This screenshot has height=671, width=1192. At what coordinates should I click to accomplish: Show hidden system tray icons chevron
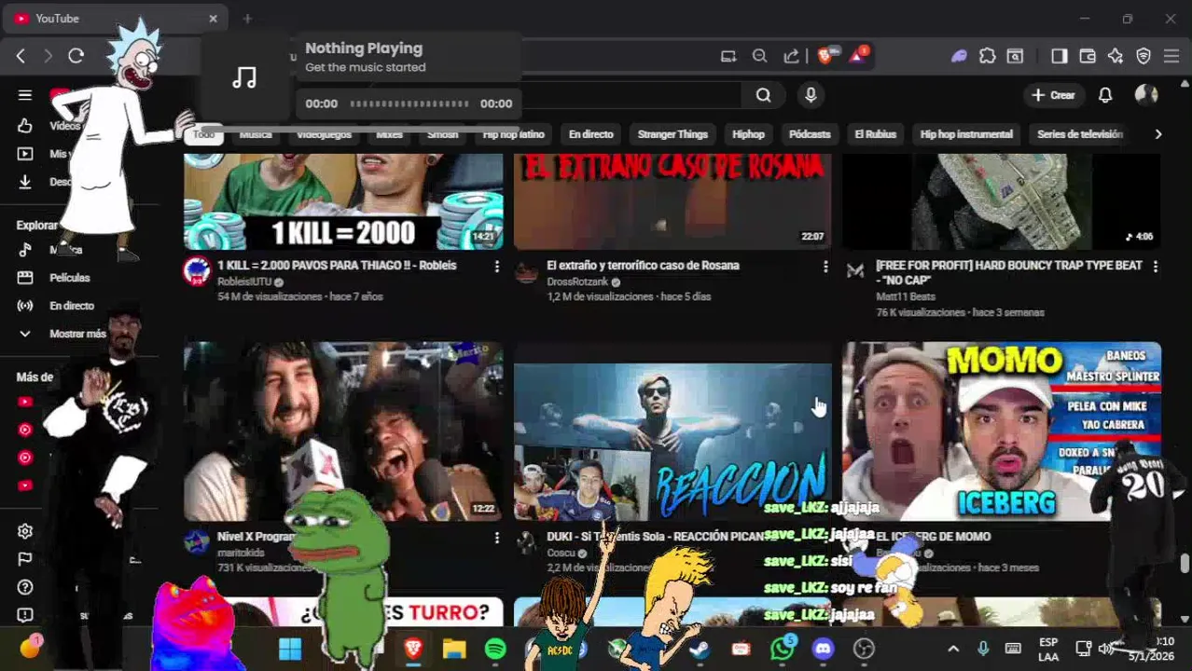point(953,649)
